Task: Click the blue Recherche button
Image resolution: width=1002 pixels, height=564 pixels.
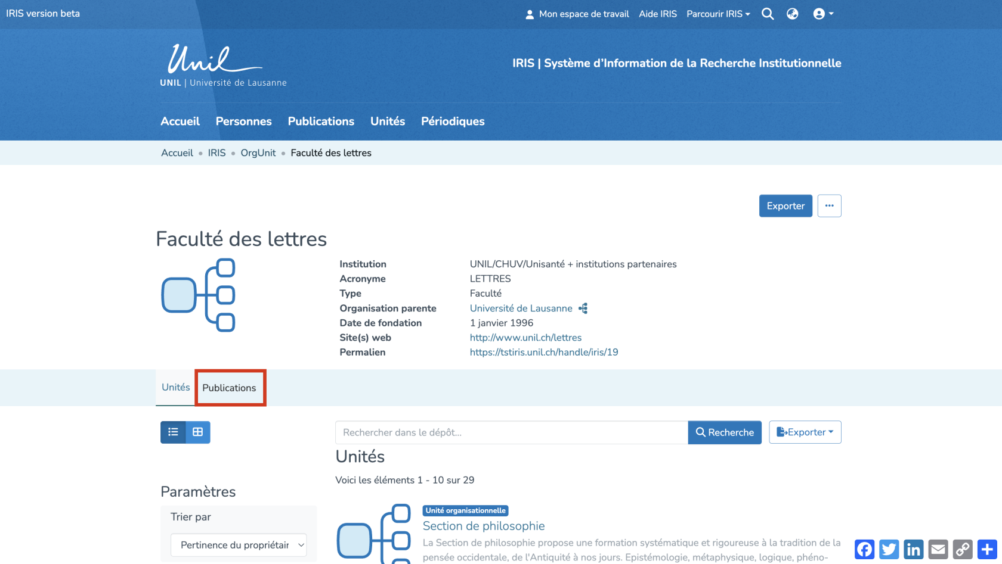Action: point(725,432)
